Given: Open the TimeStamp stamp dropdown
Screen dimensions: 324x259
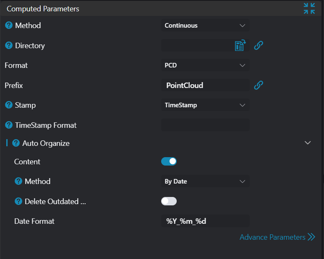Looking at the screenshot, I should pos(205,105).
